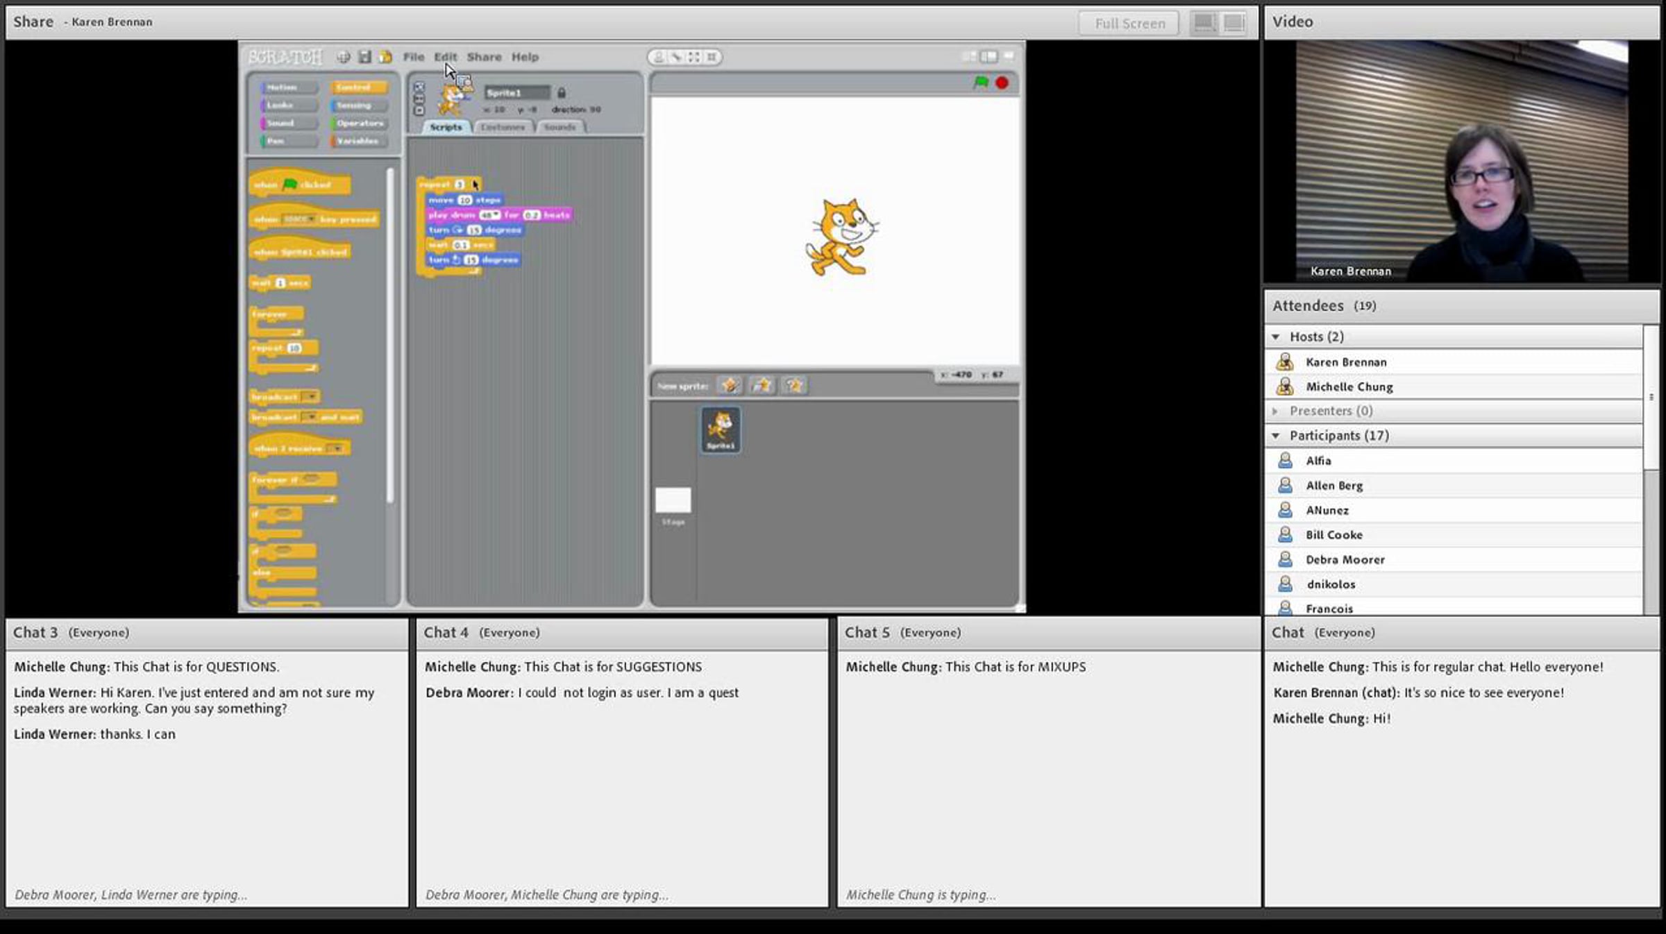Click the Full Screen button
1666x934 pixels.
coord(1129,24)
